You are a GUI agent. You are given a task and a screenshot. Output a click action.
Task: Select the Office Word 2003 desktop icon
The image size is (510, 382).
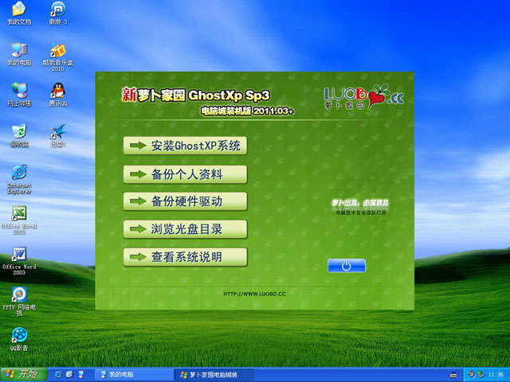point(19,261)
